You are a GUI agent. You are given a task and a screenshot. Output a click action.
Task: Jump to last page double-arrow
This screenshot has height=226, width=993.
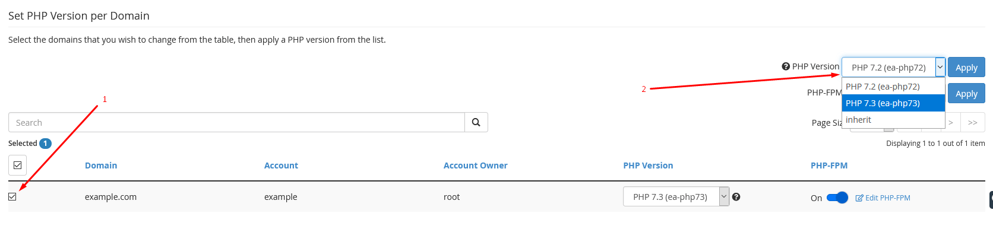[x=973, y=122]
